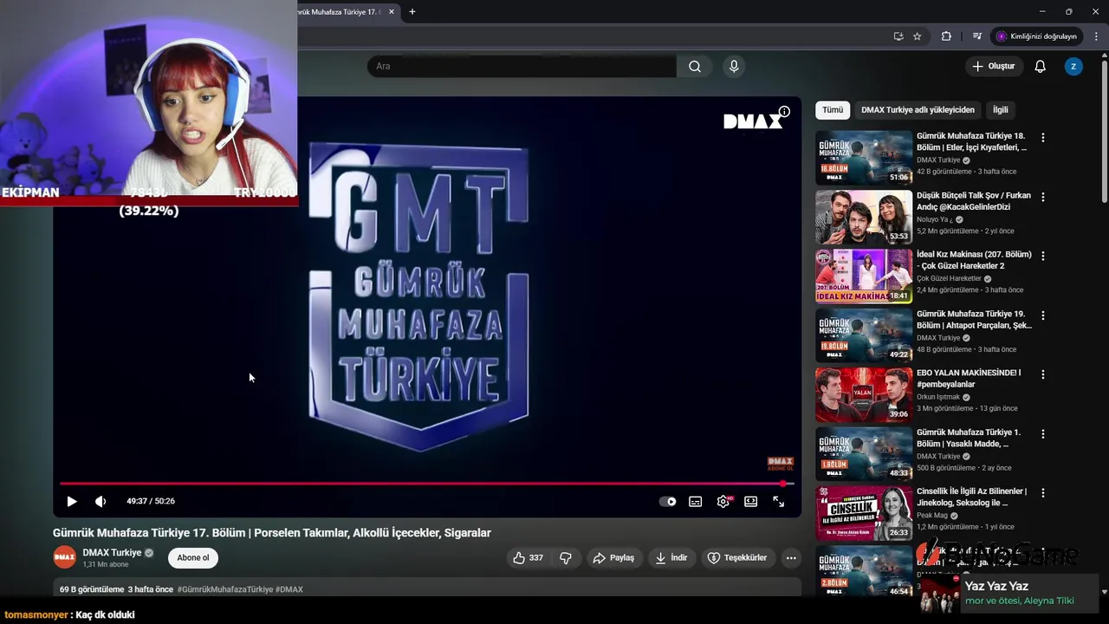The width and height of the screenshot is (1109, 624).
Task: Click the expanded video description box
Action: [x=427, y=588]
